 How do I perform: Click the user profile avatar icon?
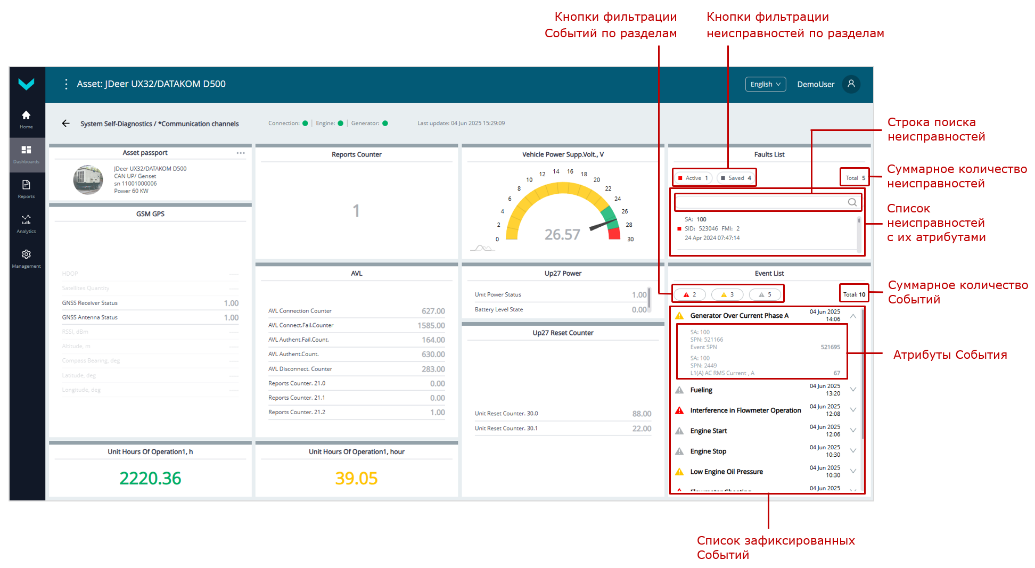[851, 84]
